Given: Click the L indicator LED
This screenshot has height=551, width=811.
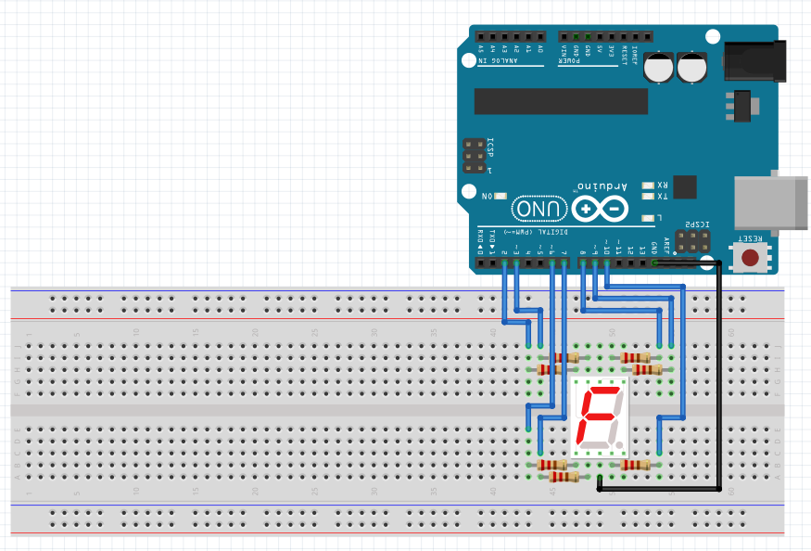Looking at the screenshot, I should tap(647, 218).
